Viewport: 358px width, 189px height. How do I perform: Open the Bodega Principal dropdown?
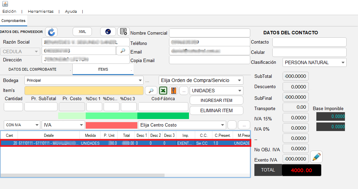84,81
